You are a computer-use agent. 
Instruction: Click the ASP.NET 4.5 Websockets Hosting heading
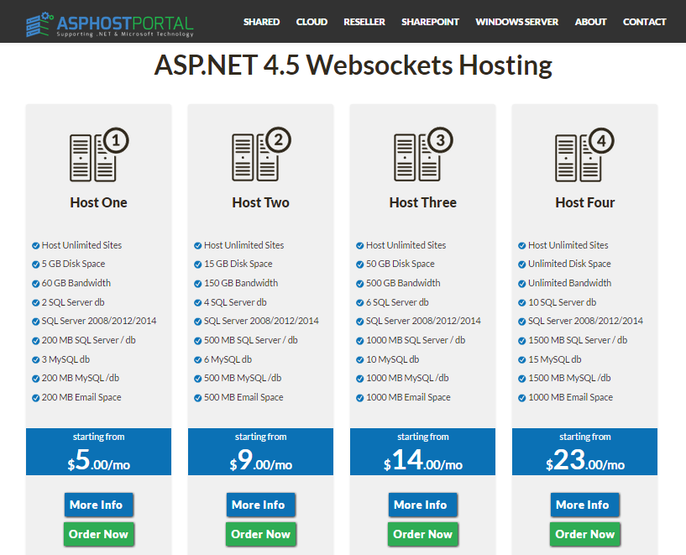[353, 65]
